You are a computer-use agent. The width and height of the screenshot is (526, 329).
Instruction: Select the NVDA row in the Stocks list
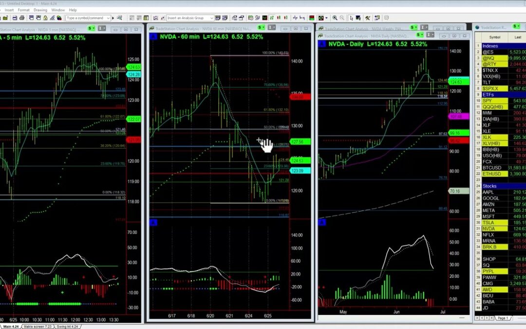point(488,228)
